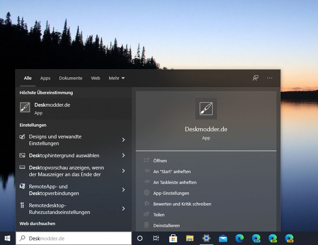Click the Desktophintergrund picture icon
318x245 pixels.
point(22,155)
